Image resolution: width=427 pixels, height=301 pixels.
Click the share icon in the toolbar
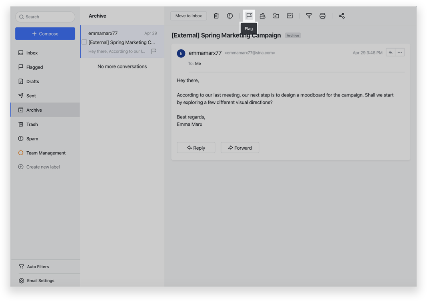point(341,16)
